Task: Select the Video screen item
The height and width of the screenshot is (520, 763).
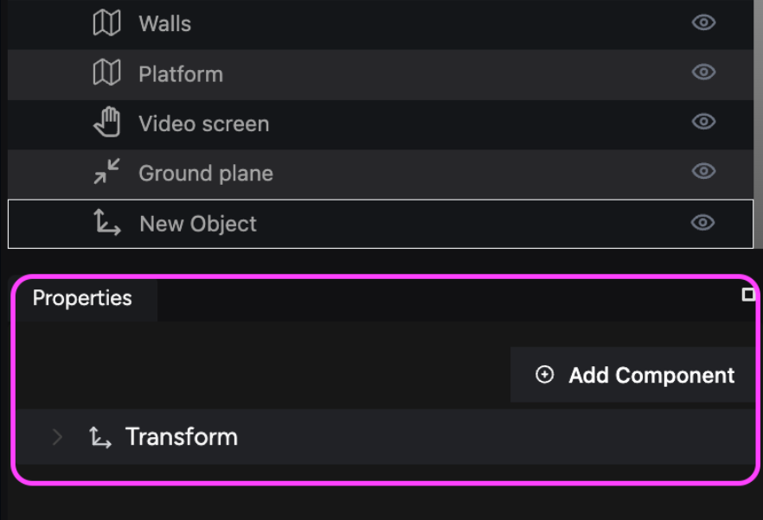Action: [380, 124]
